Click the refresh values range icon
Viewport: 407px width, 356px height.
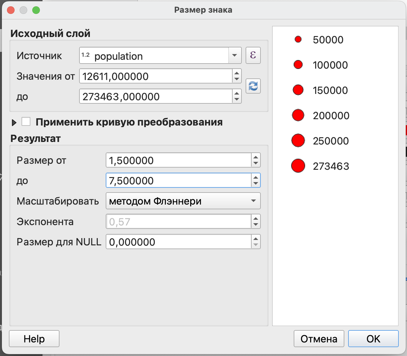(x=253, y=86)
